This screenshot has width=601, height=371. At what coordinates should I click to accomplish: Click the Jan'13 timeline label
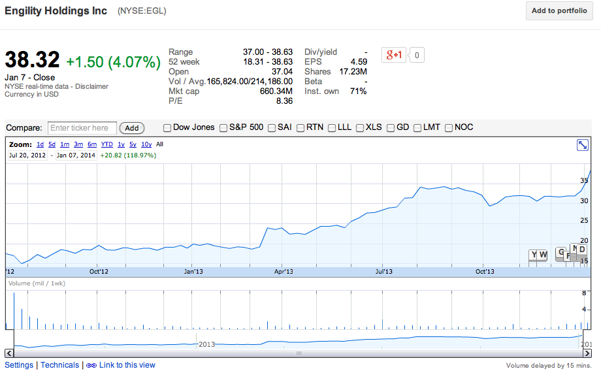click(193, 272)
